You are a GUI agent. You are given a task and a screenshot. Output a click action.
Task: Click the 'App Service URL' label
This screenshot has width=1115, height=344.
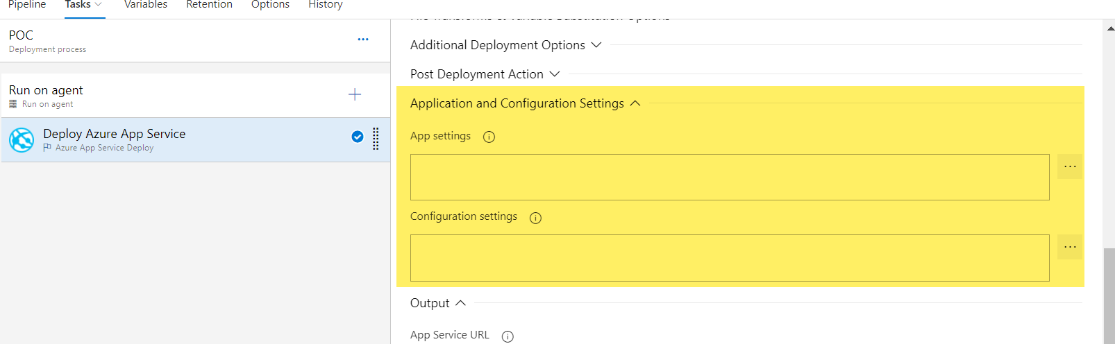[450, 335]
